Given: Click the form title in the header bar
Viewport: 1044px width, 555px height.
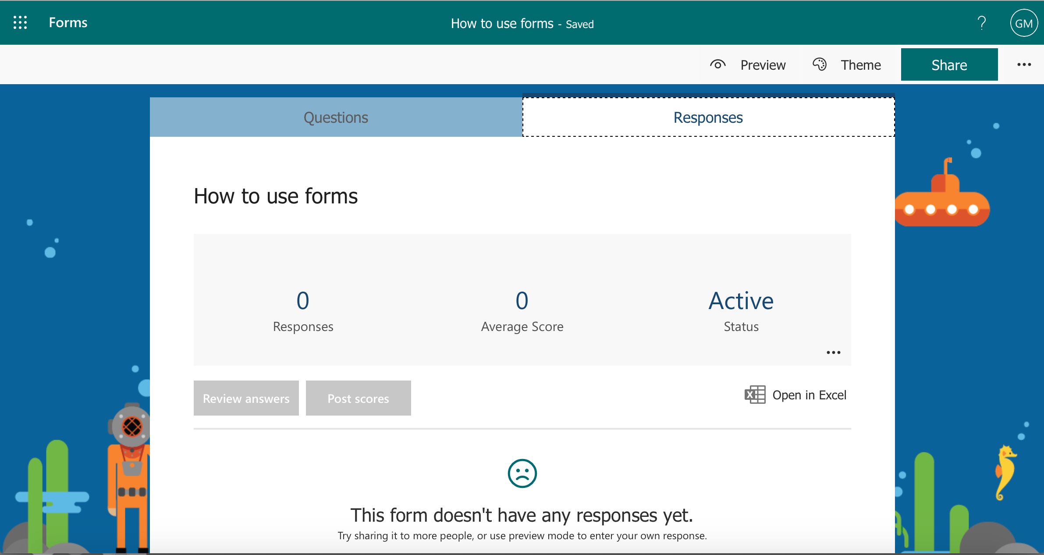Looking at the screenshot, I should [x=502, y=24].
